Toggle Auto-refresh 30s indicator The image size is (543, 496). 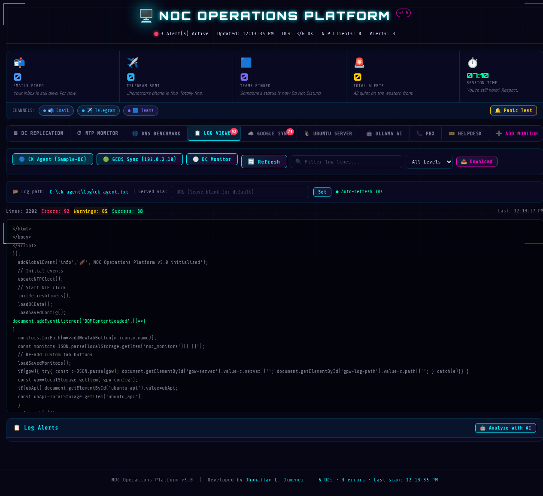pos(359,192)
